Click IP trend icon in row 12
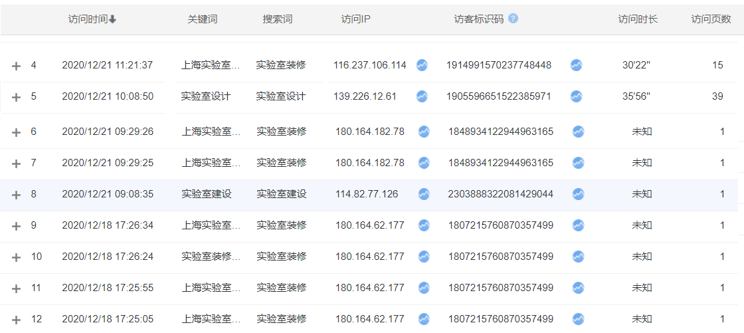This screenshot has width=744, height=333. coord(424,319)
